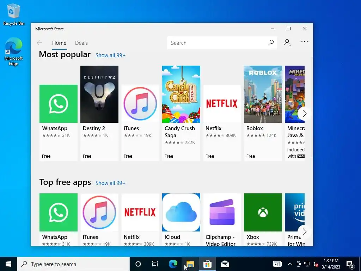Advance Top free apps row with right chevron
This screenshot has height=271, width=361.
coord(304,232)
